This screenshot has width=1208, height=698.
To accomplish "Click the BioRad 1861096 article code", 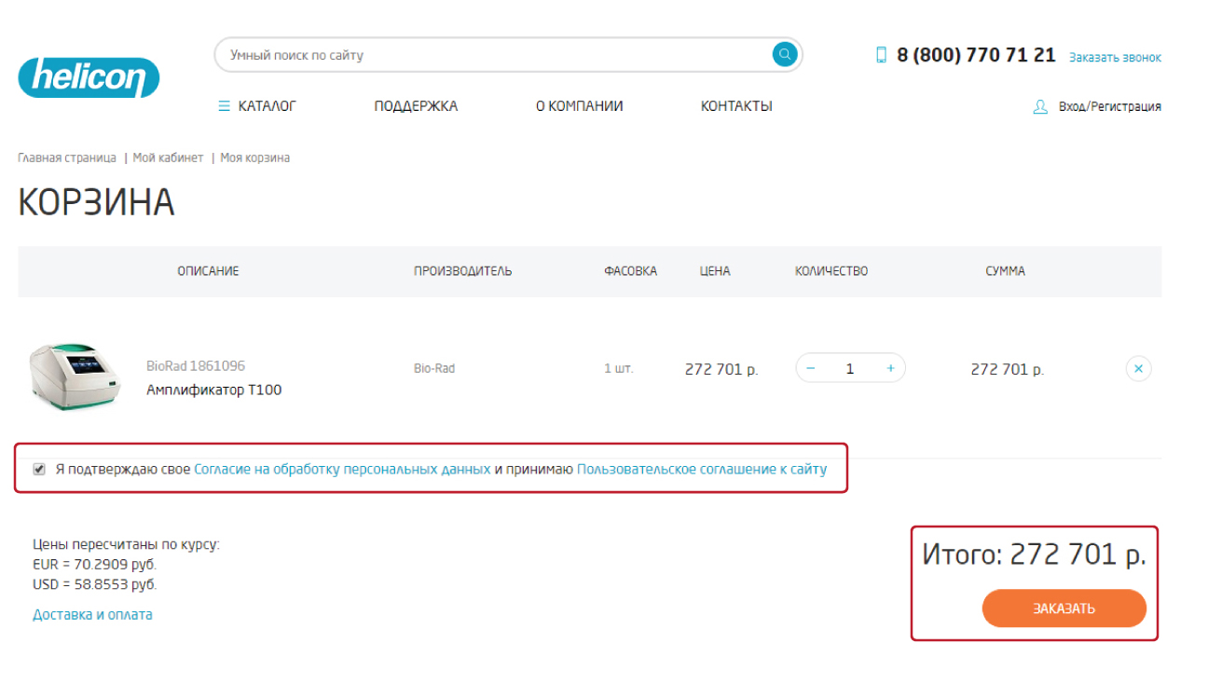I will pyautogui.click(x=196, y=365).
